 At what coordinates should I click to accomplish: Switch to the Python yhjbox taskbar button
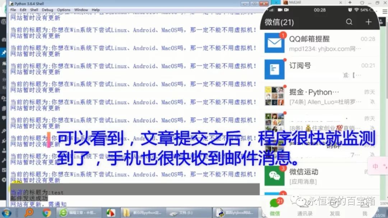point(236,213)
